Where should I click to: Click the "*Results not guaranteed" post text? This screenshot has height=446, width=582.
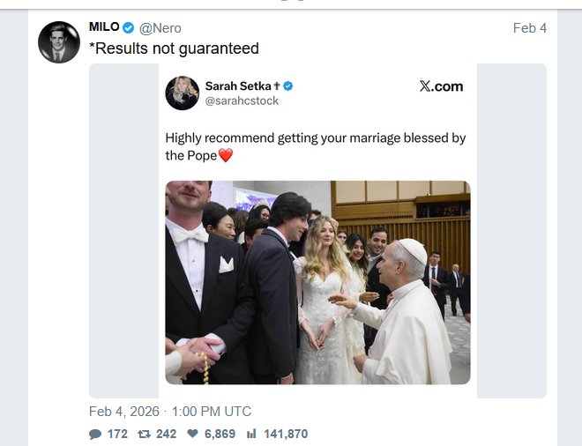[174, 48]
